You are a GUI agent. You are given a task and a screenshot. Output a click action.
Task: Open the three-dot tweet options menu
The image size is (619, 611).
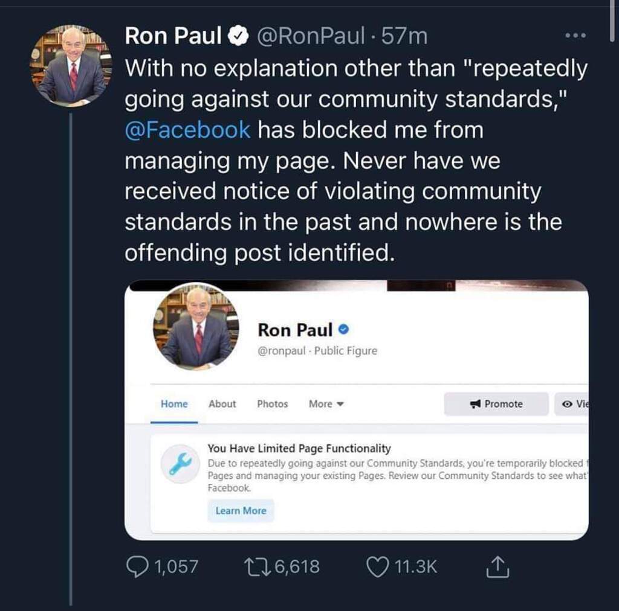(x=575, y=36)
